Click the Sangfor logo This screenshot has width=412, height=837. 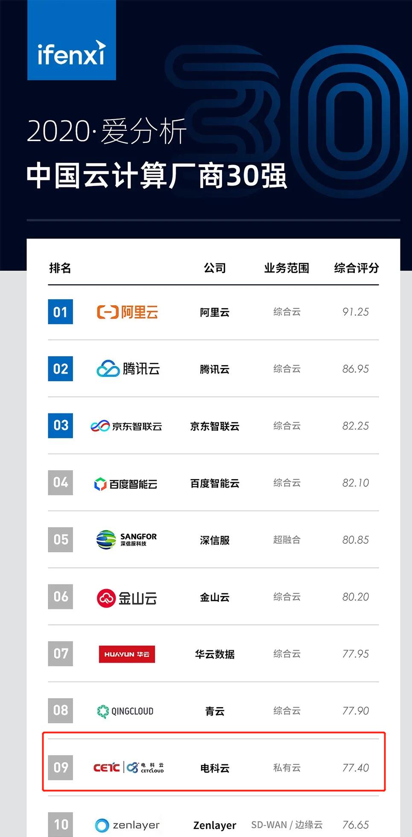click(126, 539)
